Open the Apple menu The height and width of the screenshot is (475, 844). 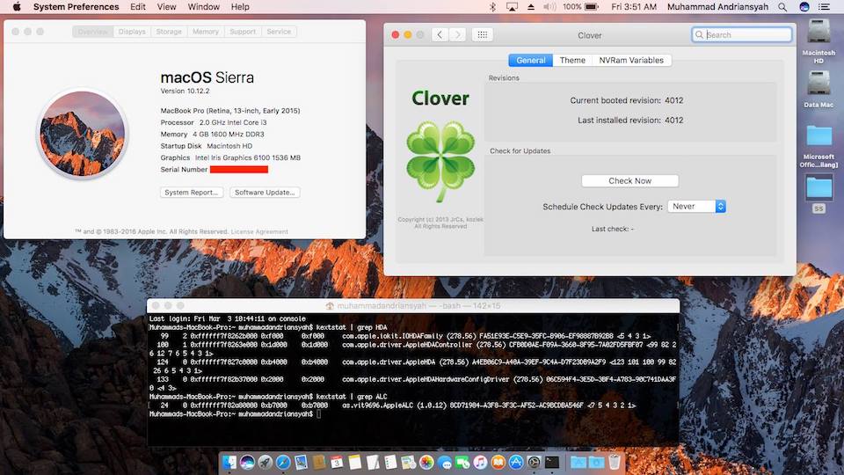pyautogui.click(x=17, y=7)
